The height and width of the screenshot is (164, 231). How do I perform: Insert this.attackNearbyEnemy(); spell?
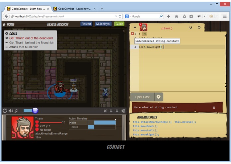point(152,122)
